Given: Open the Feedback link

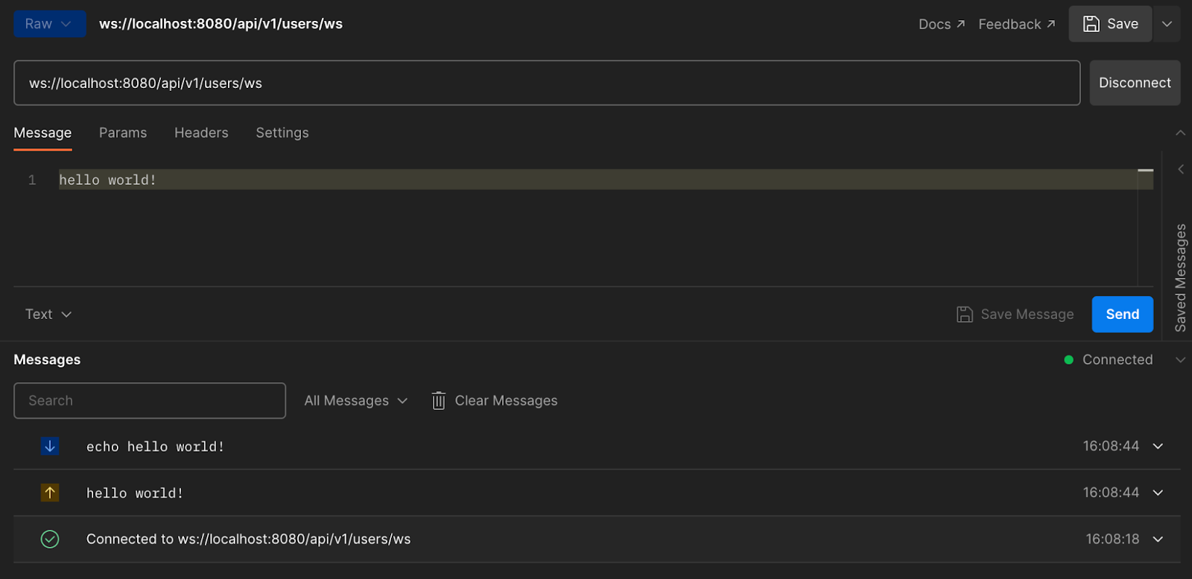Looking at the screenshot, I should pyautogui.click(x=1016, y=24).
